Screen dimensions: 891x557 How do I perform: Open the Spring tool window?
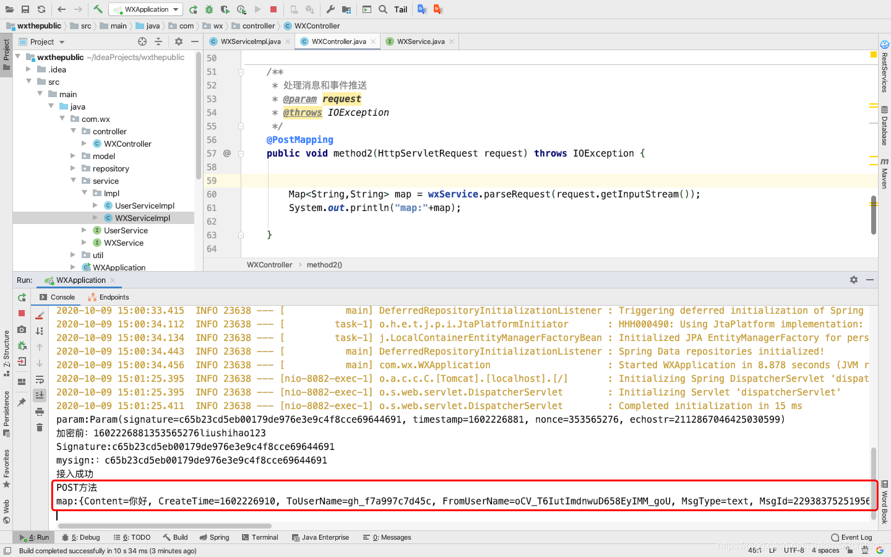214,537
